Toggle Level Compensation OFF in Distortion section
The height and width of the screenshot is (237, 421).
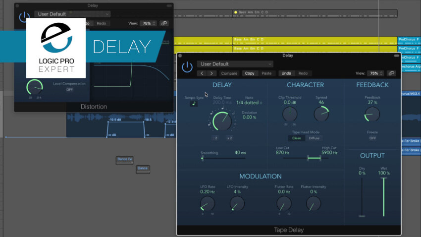[x=69, y=89]
